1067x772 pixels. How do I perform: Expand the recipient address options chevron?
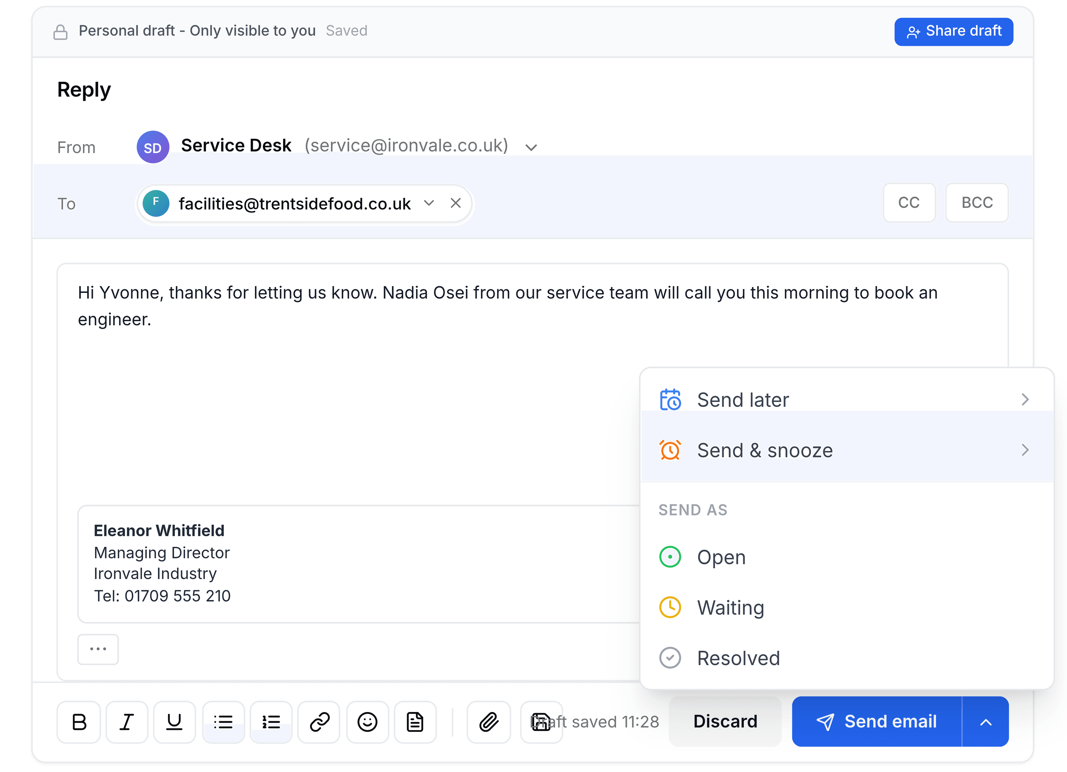point(428,203)
